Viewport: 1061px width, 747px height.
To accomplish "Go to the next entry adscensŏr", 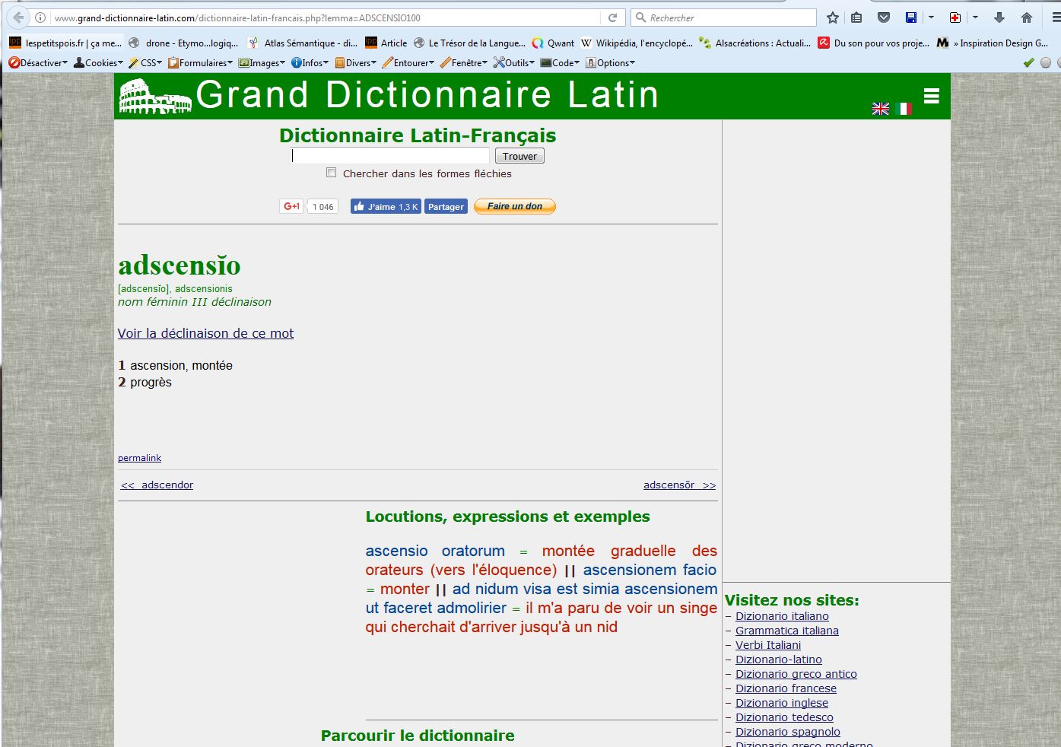I will tap(679, 485).
